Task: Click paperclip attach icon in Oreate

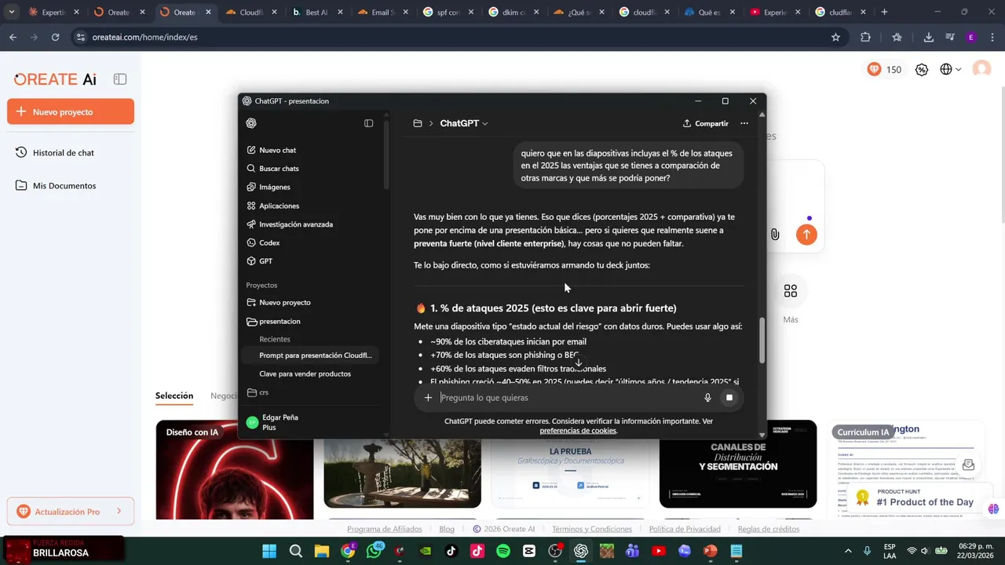Action: coord(775,235)
